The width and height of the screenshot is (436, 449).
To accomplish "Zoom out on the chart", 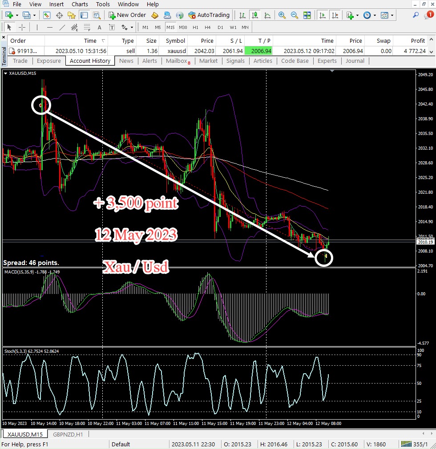I will pyautogui.click(x=295, y=15).
